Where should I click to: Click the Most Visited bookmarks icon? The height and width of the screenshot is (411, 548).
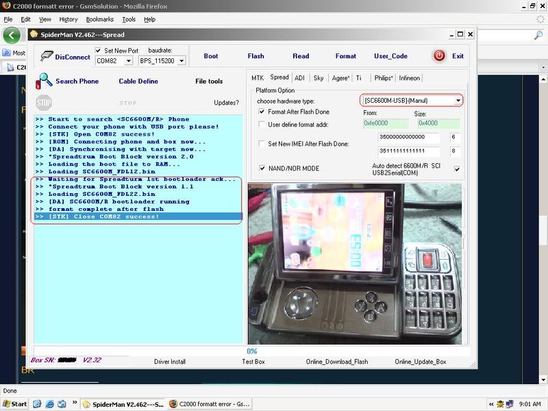(6, 53)
